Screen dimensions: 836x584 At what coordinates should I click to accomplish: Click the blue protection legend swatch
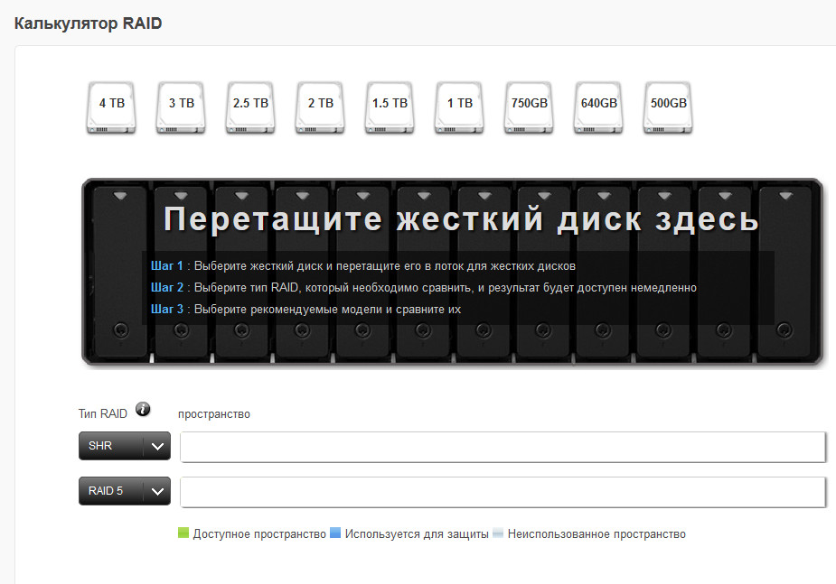coord(335,533)
